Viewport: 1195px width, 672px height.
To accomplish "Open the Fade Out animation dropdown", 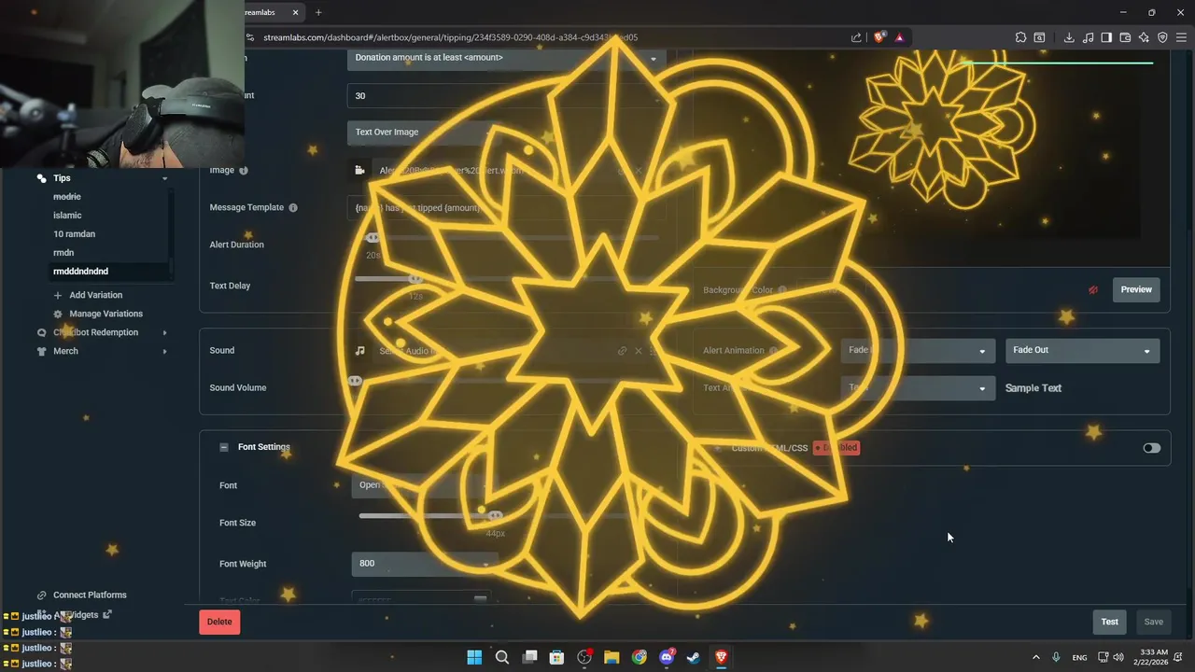I will pyautogui.click(x=1082, y=350).
